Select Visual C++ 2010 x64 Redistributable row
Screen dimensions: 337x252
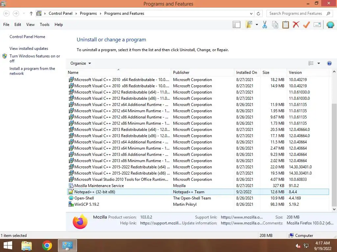(198, 79)
